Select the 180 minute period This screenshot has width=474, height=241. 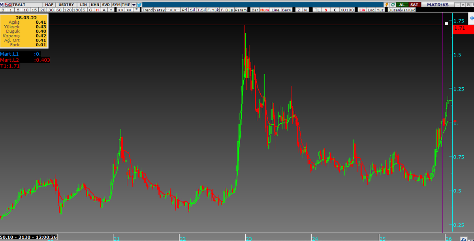(x=77, y=9)
